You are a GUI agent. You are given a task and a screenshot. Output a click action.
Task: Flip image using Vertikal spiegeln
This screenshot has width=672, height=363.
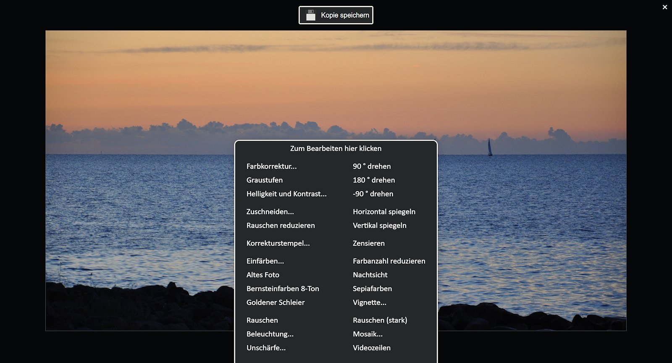click(380, 226)
